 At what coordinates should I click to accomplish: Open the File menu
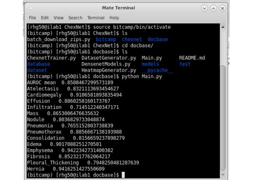click(x=32, y=17)
